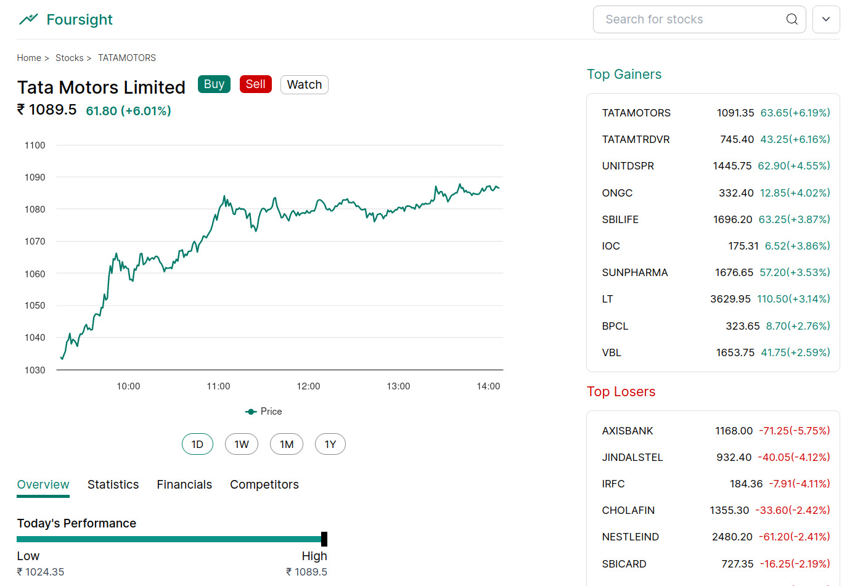Click the Today's Performance range bar
This screenshot has height=586, width=855.
point(171,539)
